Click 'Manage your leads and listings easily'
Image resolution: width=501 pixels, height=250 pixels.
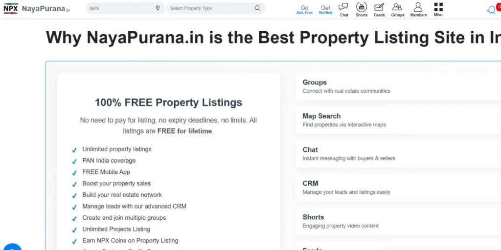tap(346, 192)
